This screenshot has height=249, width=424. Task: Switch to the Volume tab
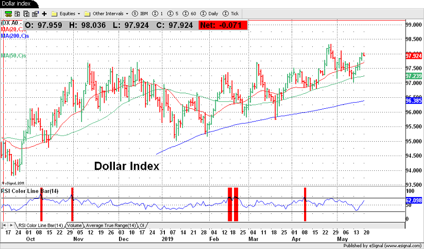coord(74,226)
